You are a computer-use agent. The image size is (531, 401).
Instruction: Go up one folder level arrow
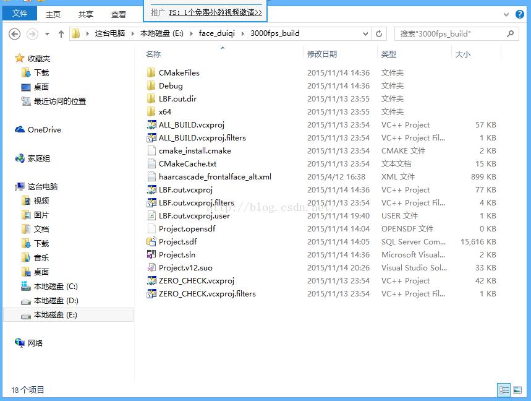(x=61, y=34)
